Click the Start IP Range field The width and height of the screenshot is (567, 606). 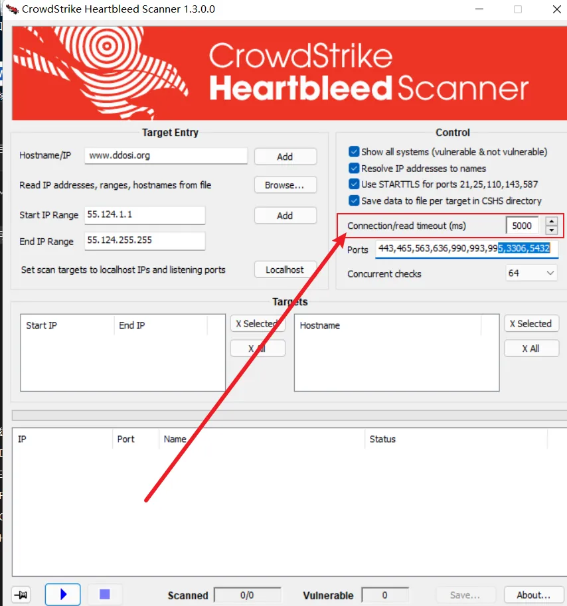click(x=145, y=215)
